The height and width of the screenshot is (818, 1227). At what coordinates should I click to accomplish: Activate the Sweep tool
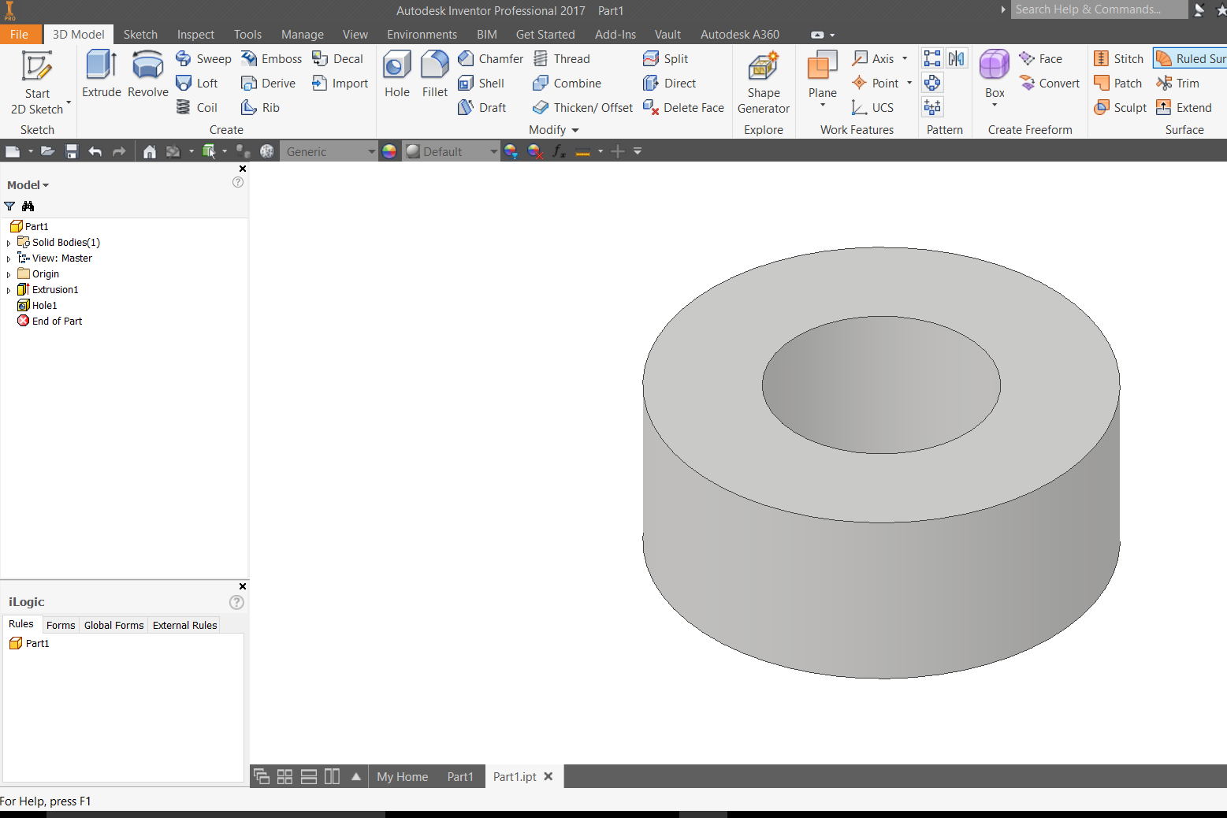tap(203, 59)
